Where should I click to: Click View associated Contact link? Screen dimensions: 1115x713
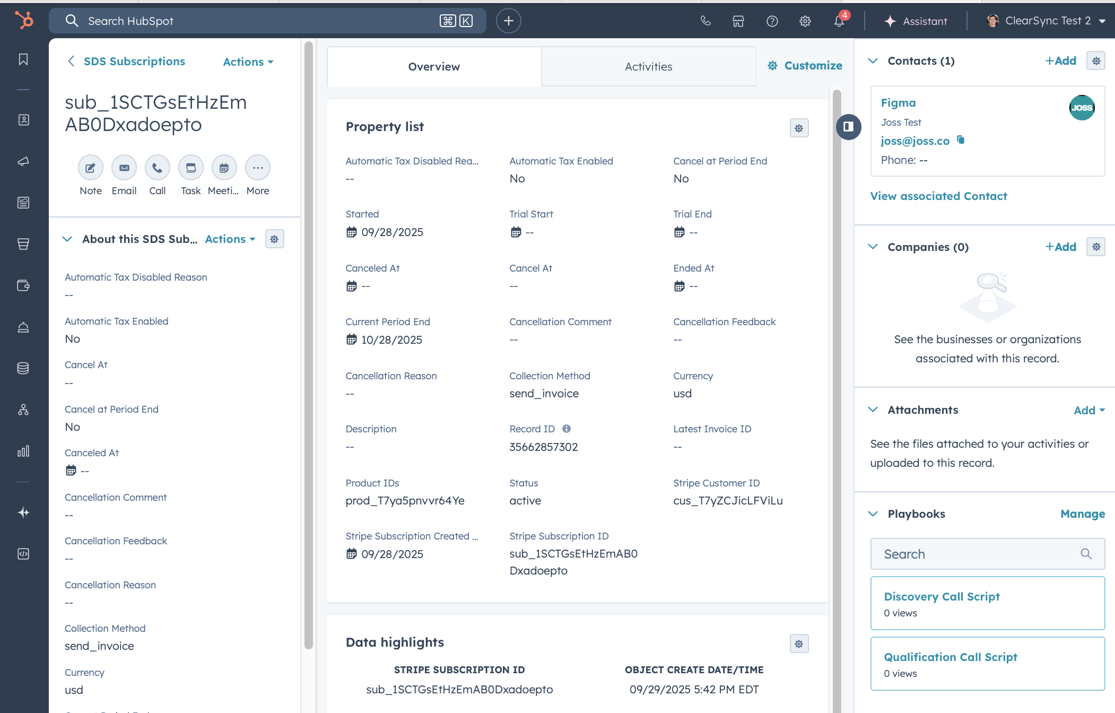[x=938, y=196]
